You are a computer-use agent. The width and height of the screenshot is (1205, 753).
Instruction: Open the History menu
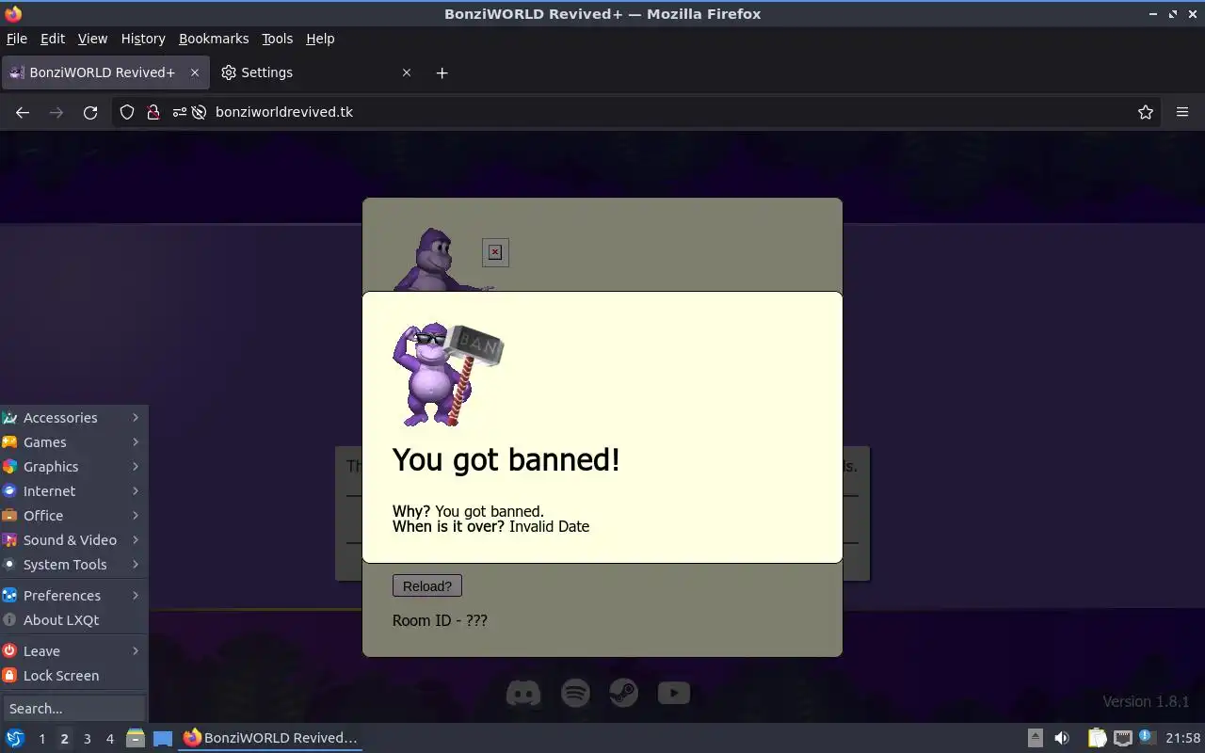143,39
